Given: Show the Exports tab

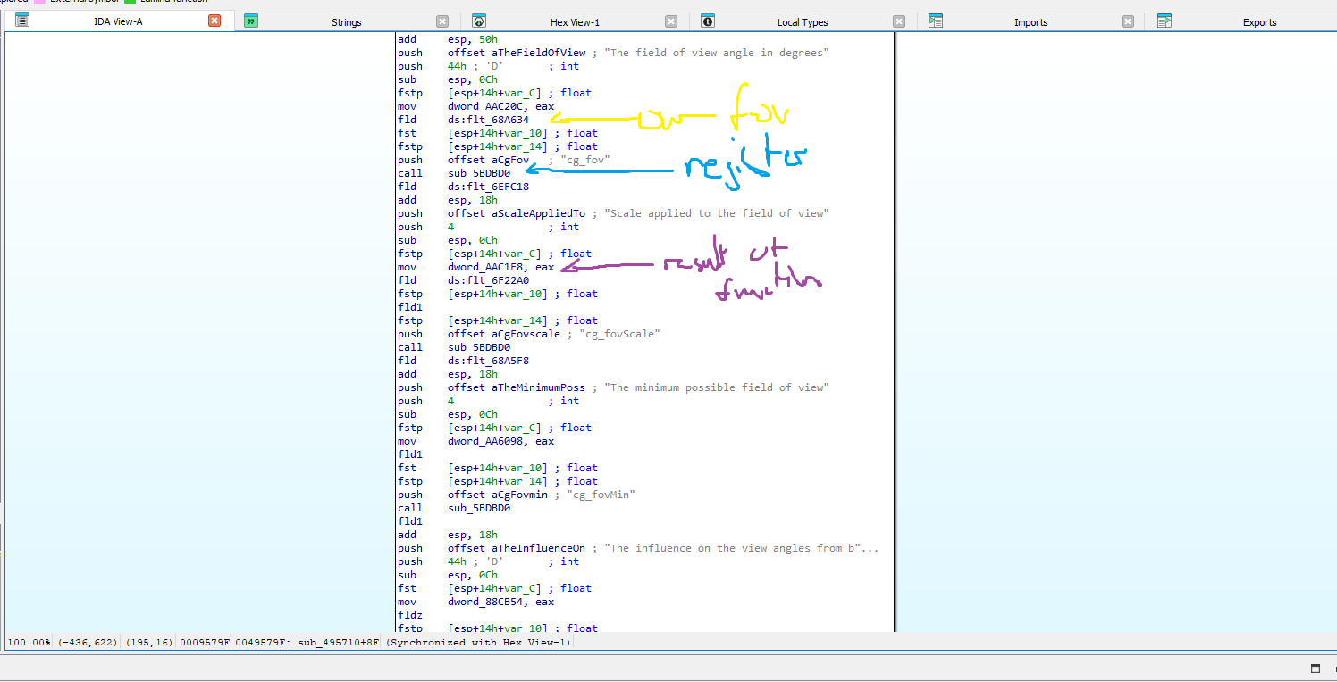Looking at the screenshot, I should point(1259,21).
